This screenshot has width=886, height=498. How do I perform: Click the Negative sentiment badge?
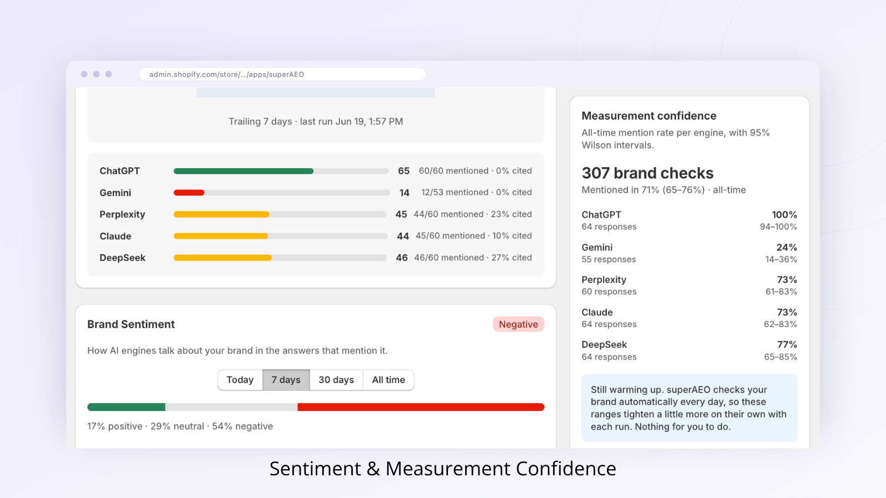(518, 324)
